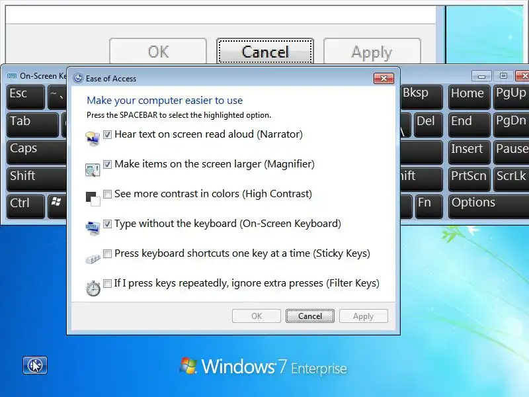529x397 pixels.
Task: Click the magnified Apply button at top
Action: pyautogui.click(x=372, y=51)
